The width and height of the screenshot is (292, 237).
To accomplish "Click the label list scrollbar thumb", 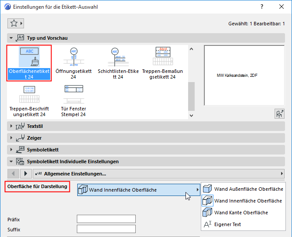I will (191, 96).
